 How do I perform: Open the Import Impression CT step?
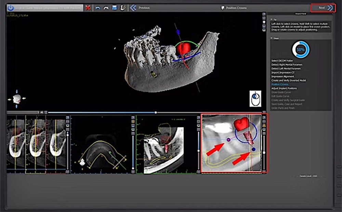[283, 72]
